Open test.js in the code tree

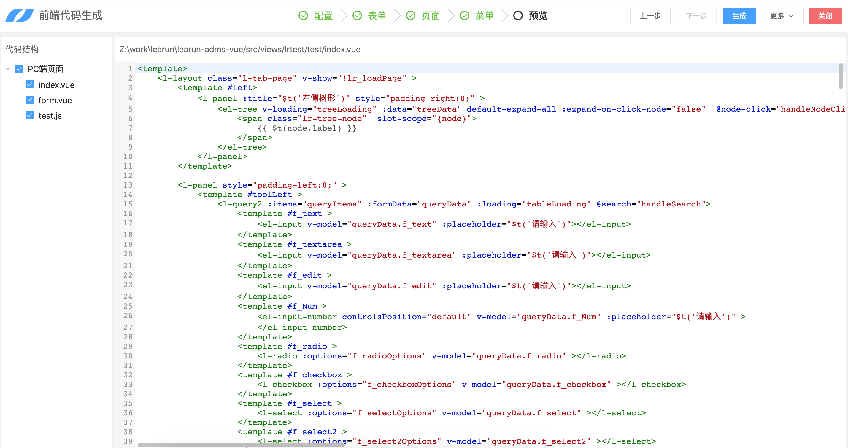pos(50,115)
